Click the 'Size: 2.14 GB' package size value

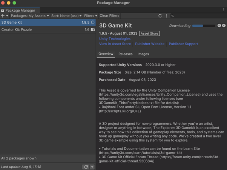[155, 72]
